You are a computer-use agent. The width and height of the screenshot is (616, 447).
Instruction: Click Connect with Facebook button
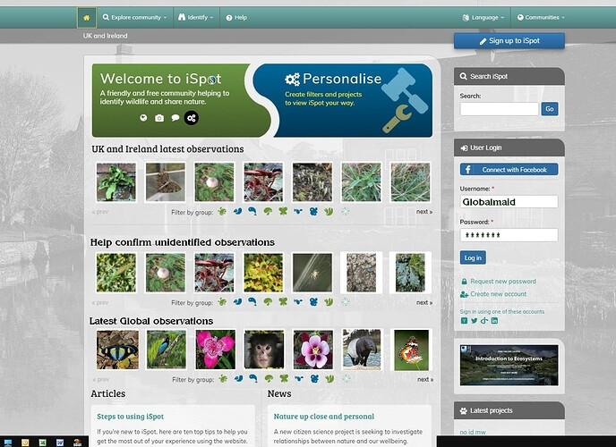point(509,169)
